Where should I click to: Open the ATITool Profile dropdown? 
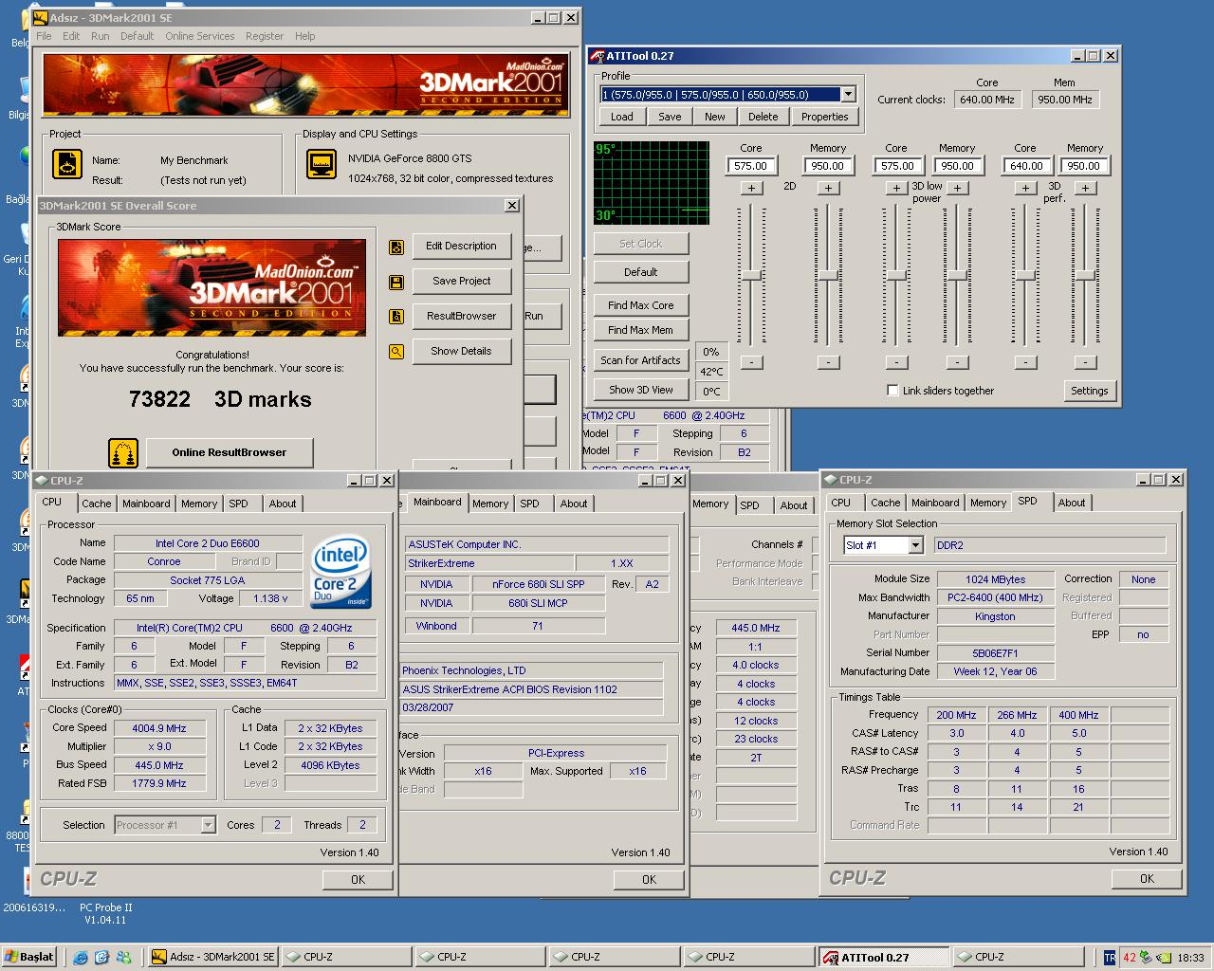click(848, 94)
